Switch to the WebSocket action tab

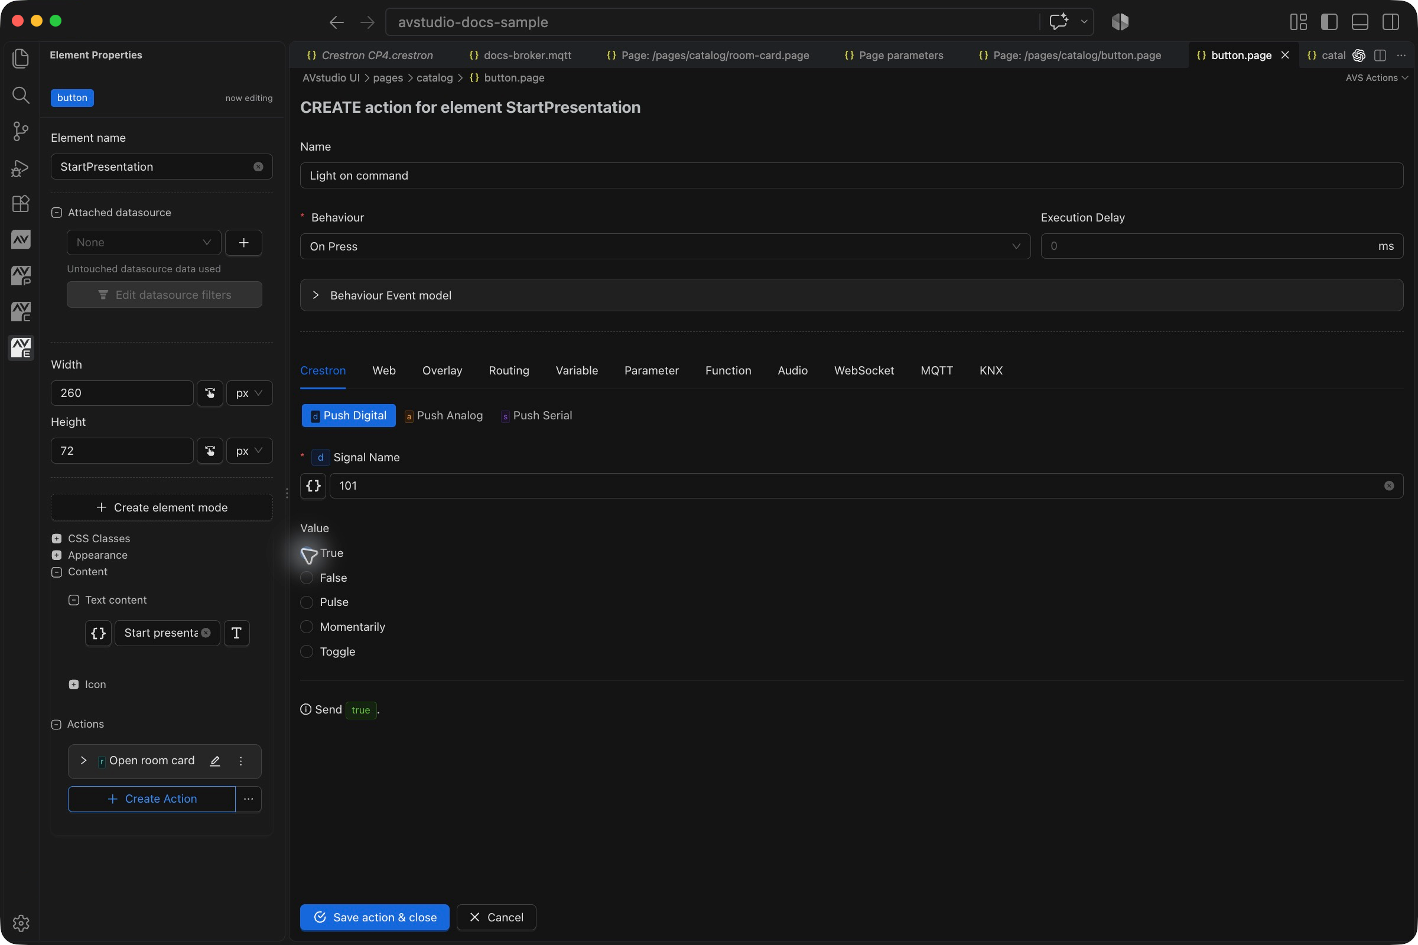pyautogui.click(x=864, y=371)
